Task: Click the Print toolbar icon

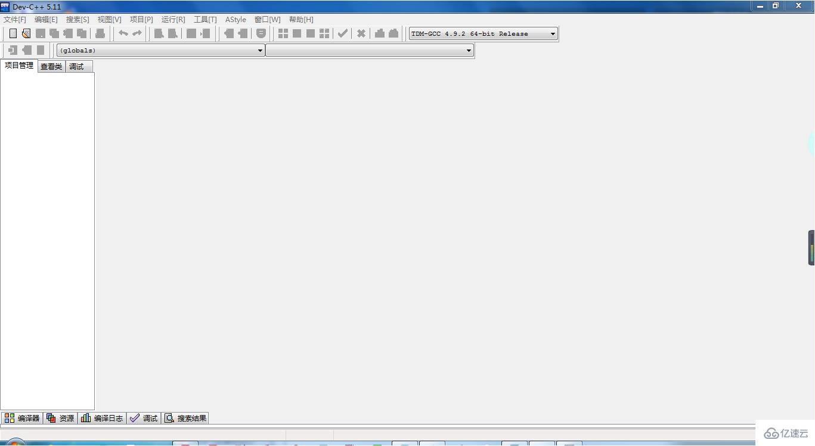Action: (x=100, y=33)
